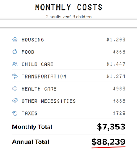Click the underlined $88,239 annual total
137x151 pixels.
[x=108, y=142]
